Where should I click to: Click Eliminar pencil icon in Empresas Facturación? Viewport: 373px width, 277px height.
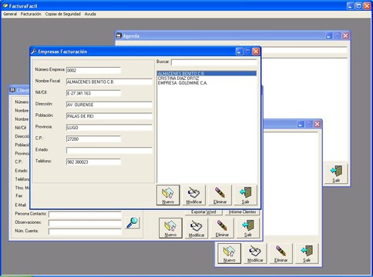tap(220, 195)
